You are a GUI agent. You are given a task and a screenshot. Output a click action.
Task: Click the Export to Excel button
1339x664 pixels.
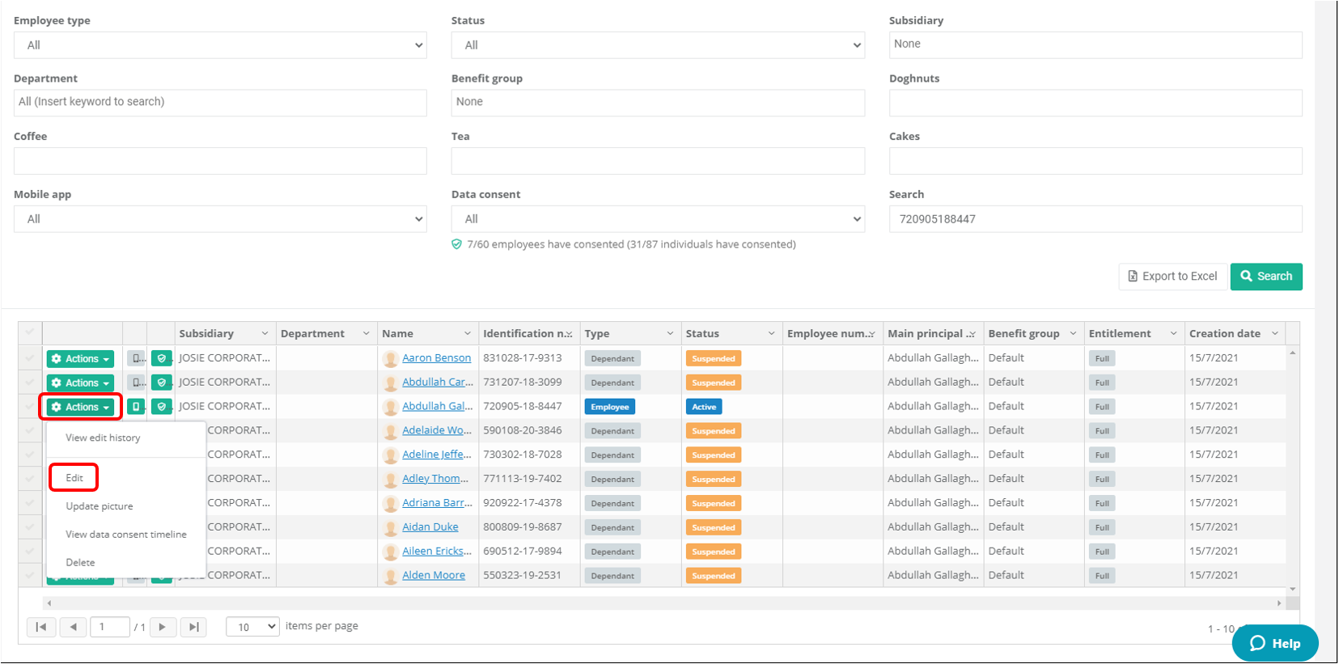pos(1172,277)
